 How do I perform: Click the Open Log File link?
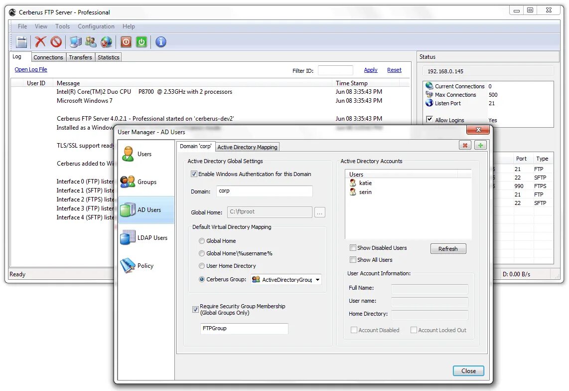click(x=31, y=69)
